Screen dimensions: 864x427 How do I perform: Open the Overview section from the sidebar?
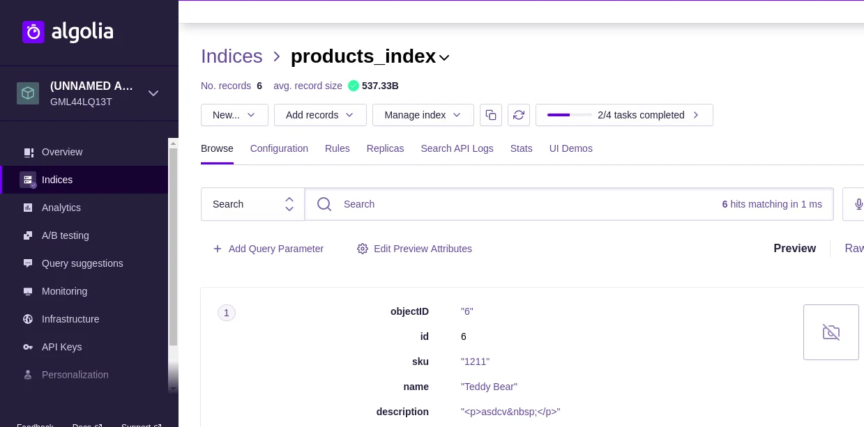tap(62, 152)
